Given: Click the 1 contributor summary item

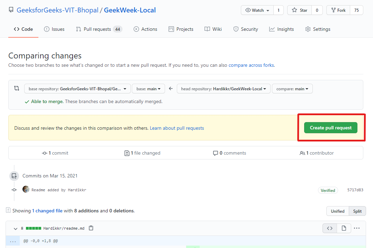Looking at the screenshot, I should pos(317,153).
